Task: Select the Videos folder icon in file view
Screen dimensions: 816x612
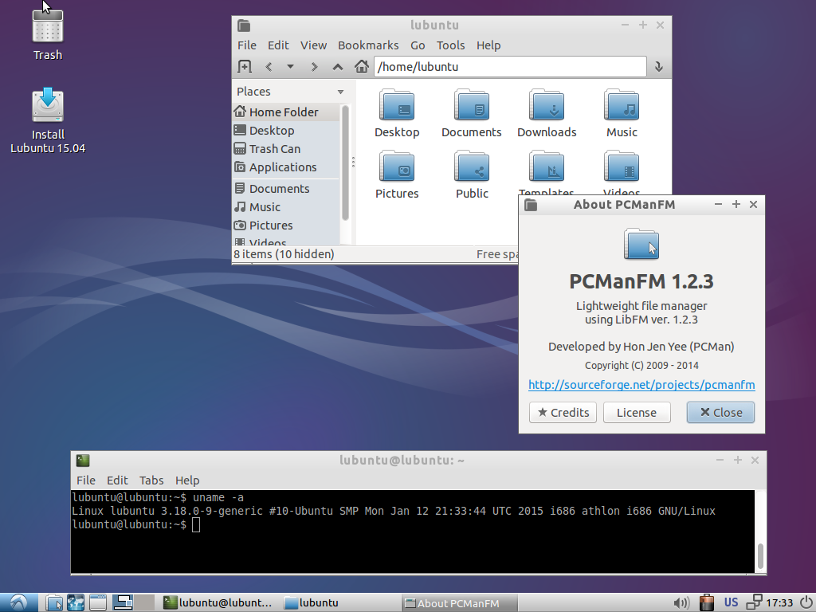Action: pos(622,167)
